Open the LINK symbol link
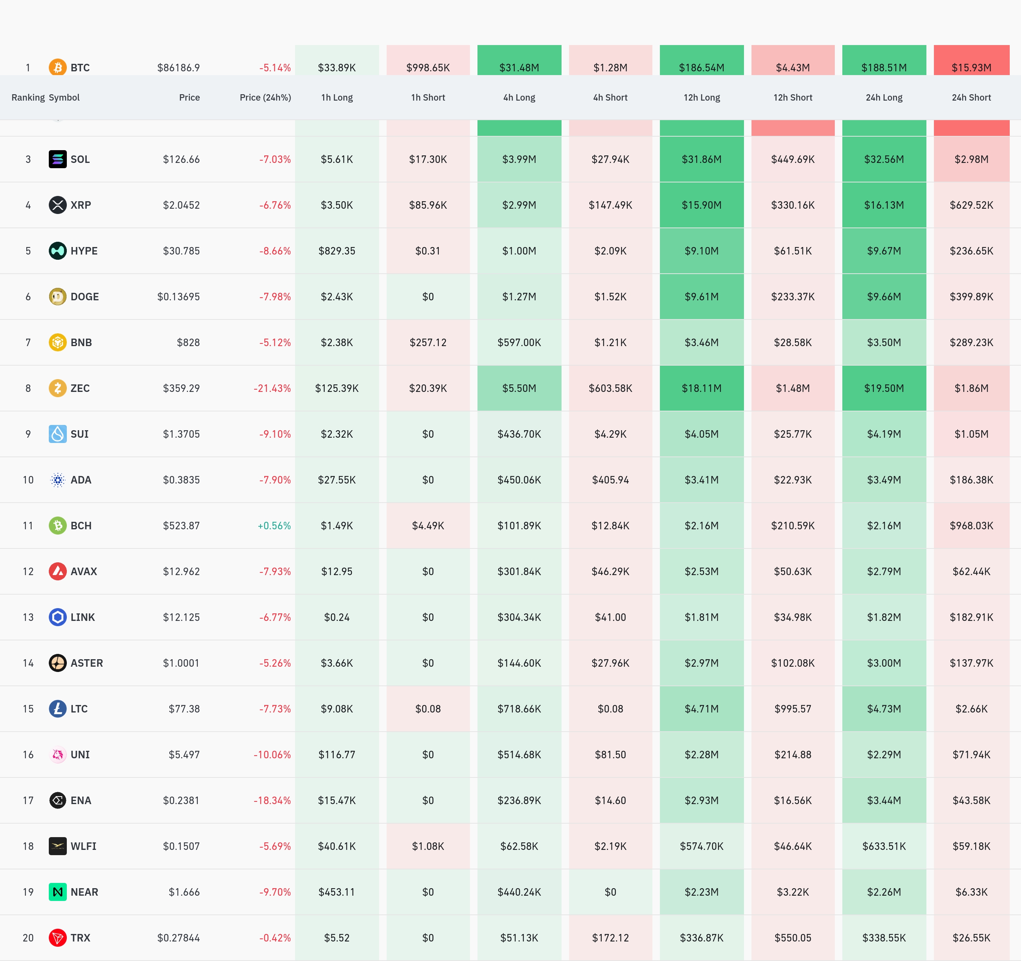Viewport: 1021px width, 961px height. (83, 618)
